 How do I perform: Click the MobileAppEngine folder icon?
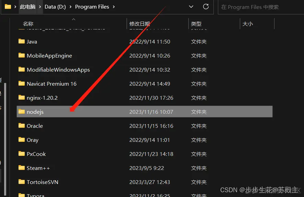[22, 56]
